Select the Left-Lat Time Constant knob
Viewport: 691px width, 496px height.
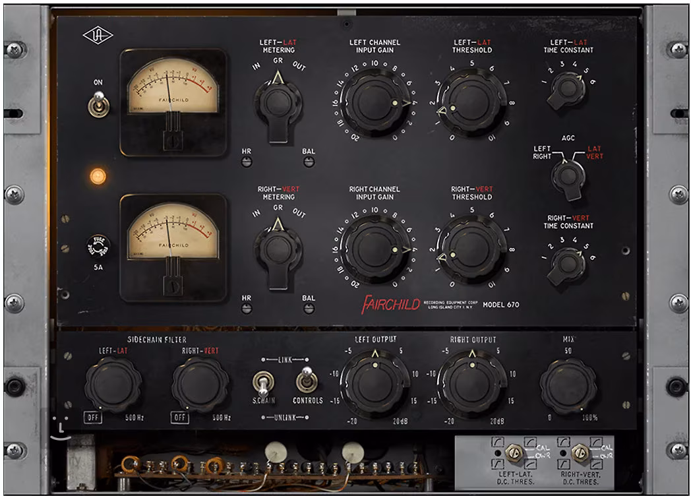click(x=566, y=89)
